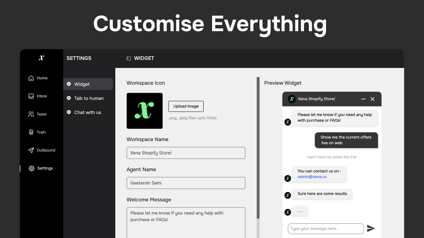
Task: Click the 'Show me the current offers' message bubble
Action: click(x=346, y=140)
